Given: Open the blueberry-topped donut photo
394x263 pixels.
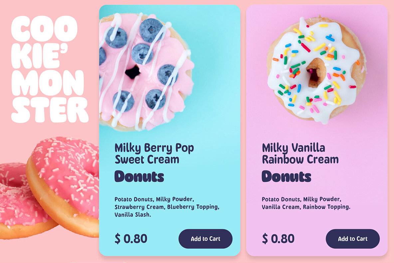Looking at the screenshot, I should click(x=146, y=72).
